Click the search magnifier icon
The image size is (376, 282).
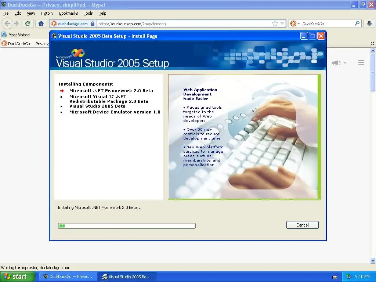[357, 23]
